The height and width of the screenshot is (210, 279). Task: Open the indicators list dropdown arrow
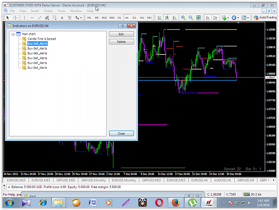(228, 18)
